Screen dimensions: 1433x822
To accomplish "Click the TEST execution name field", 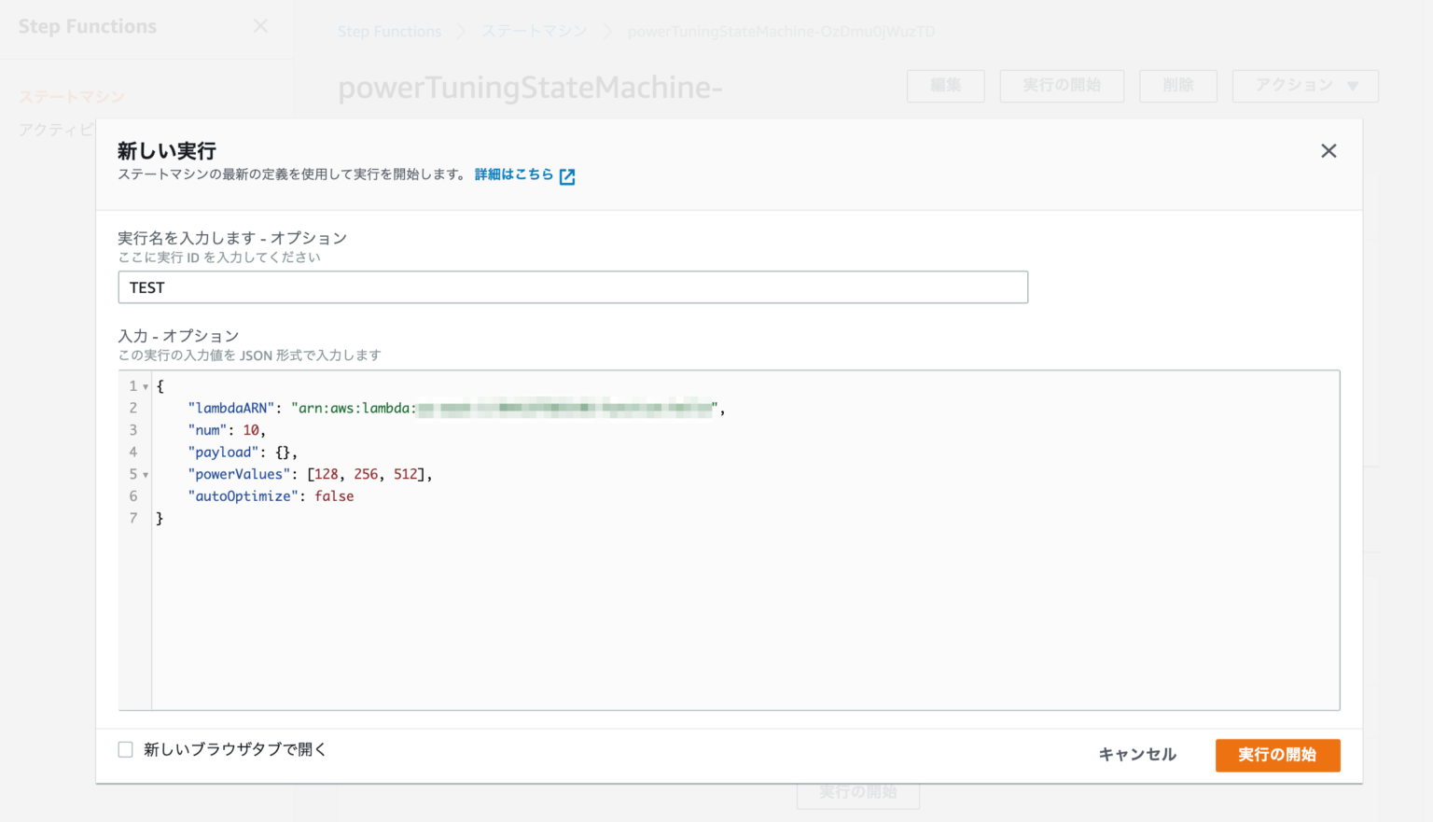I will pyautogui.click(x=573, y=286).
